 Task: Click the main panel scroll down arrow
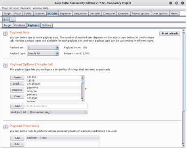click(x=184, y=146)
